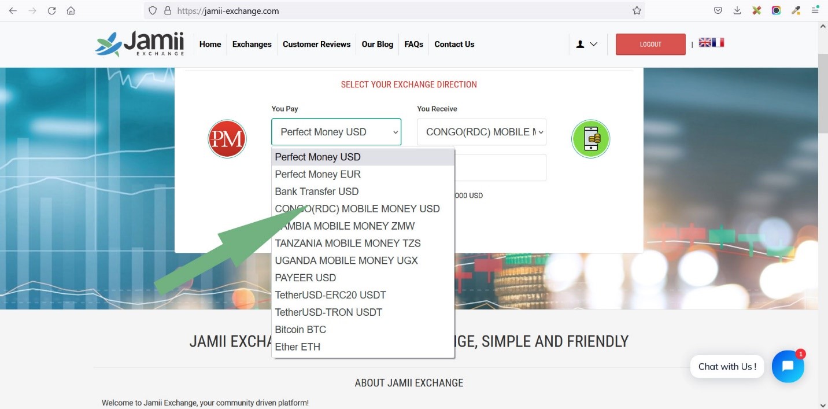Switch site language to English flag
828x409 pixels.
pyautogui.click(x=705, y=42)
